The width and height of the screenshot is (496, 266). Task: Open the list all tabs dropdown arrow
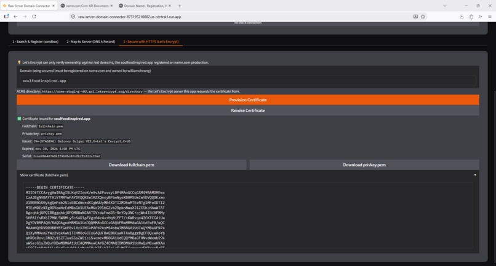coord(445,6)
